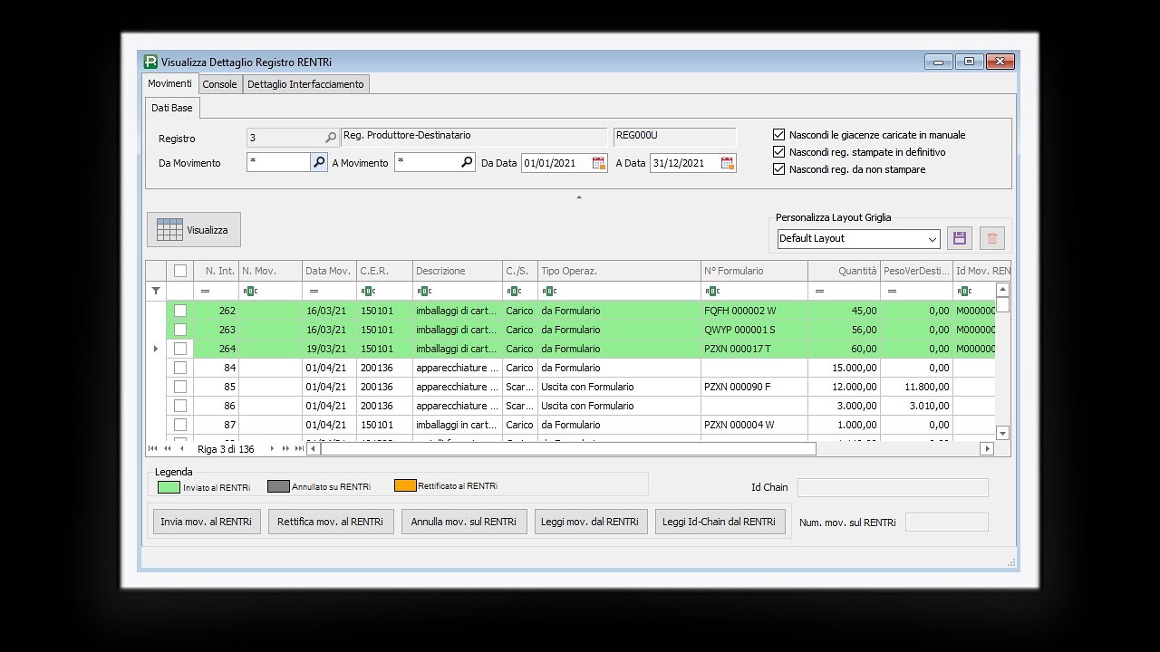Go to next record in navigator
The image size is (1160, 652).
(x=271, y=448)
